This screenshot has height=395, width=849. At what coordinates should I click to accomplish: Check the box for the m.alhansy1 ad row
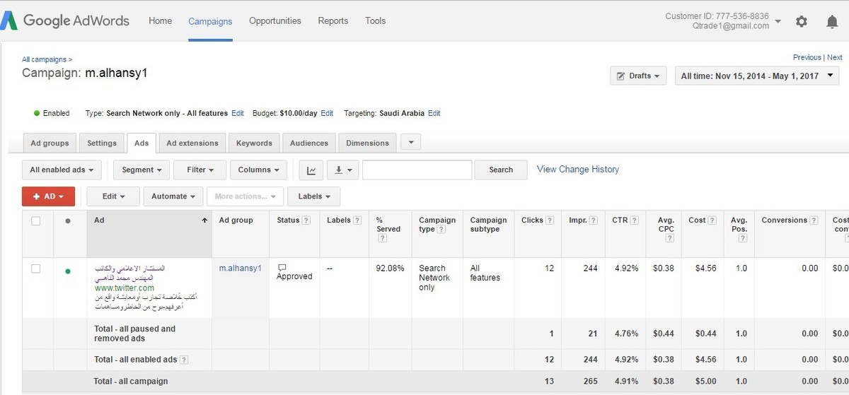[x=36, y=269]
